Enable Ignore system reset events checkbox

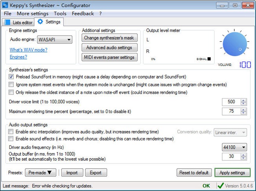coord(11,84)
